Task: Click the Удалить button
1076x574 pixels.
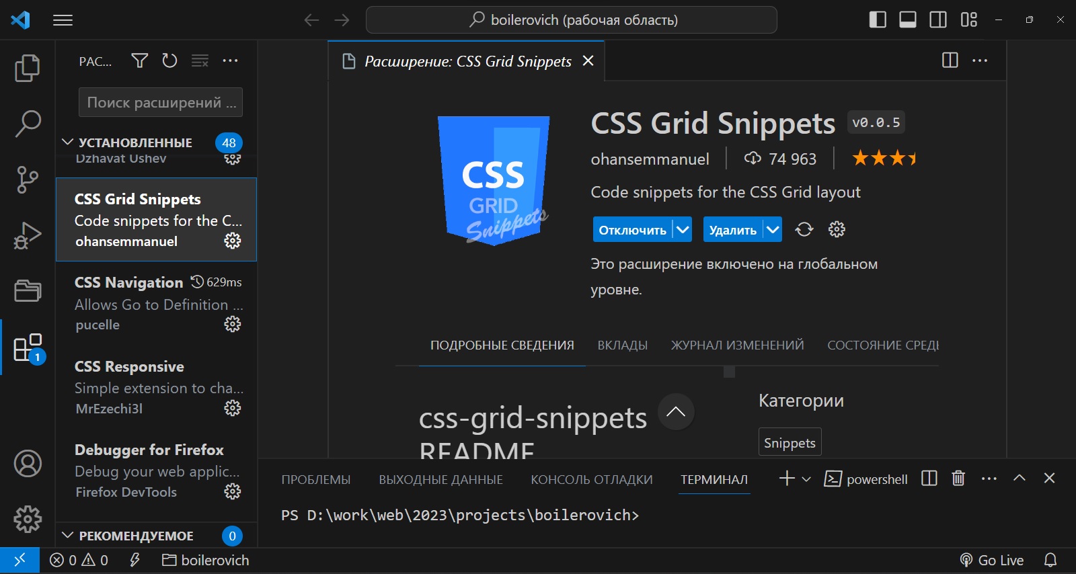Action: pos(732,229)
